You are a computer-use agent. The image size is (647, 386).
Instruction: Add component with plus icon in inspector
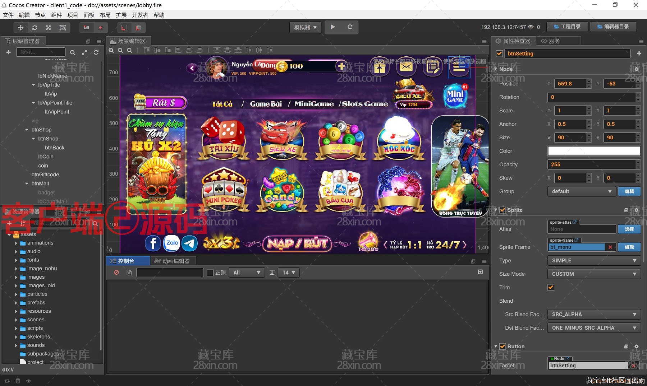(639, 54)
